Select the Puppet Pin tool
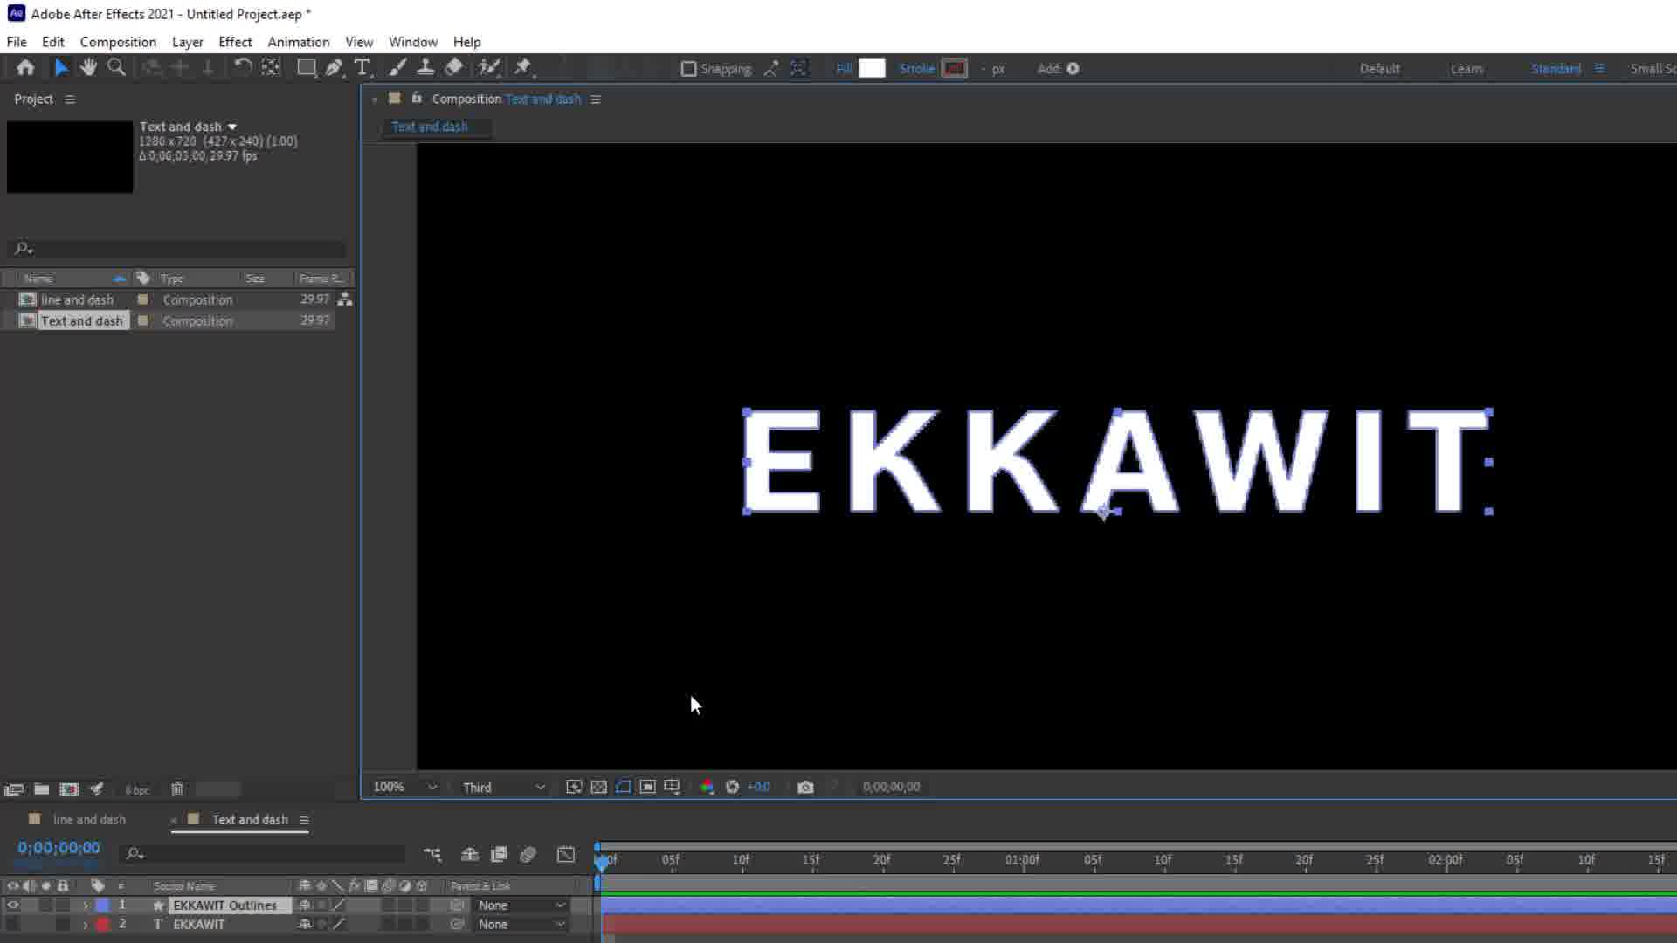The height and width of the screenshot is (943, 1677). click(x=523, y=68)
